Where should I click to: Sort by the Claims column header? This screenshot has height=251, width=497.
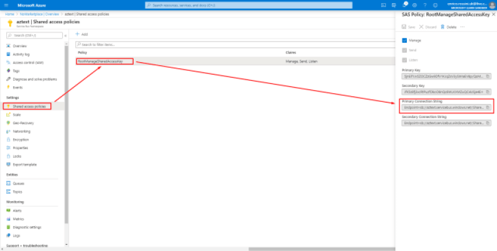point(291,52)
